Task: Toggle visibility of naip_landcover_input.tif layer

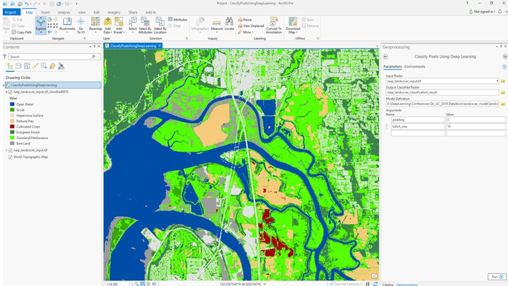Action: click(11, 151)
